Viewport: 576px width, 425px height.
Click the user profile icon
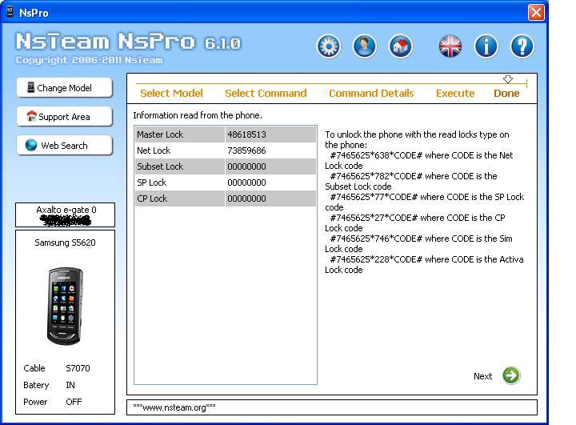[365, 46]
